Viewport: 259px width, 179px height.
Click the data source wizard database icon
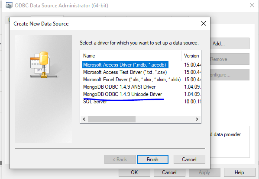tap(44, 64)
